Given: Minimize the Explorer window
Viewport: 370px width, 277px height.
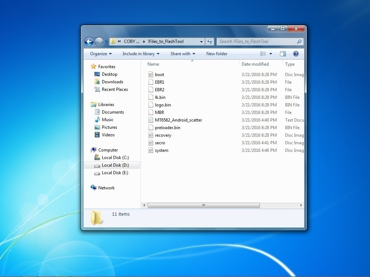Looking at the screenshot, I should pos(273,29).
